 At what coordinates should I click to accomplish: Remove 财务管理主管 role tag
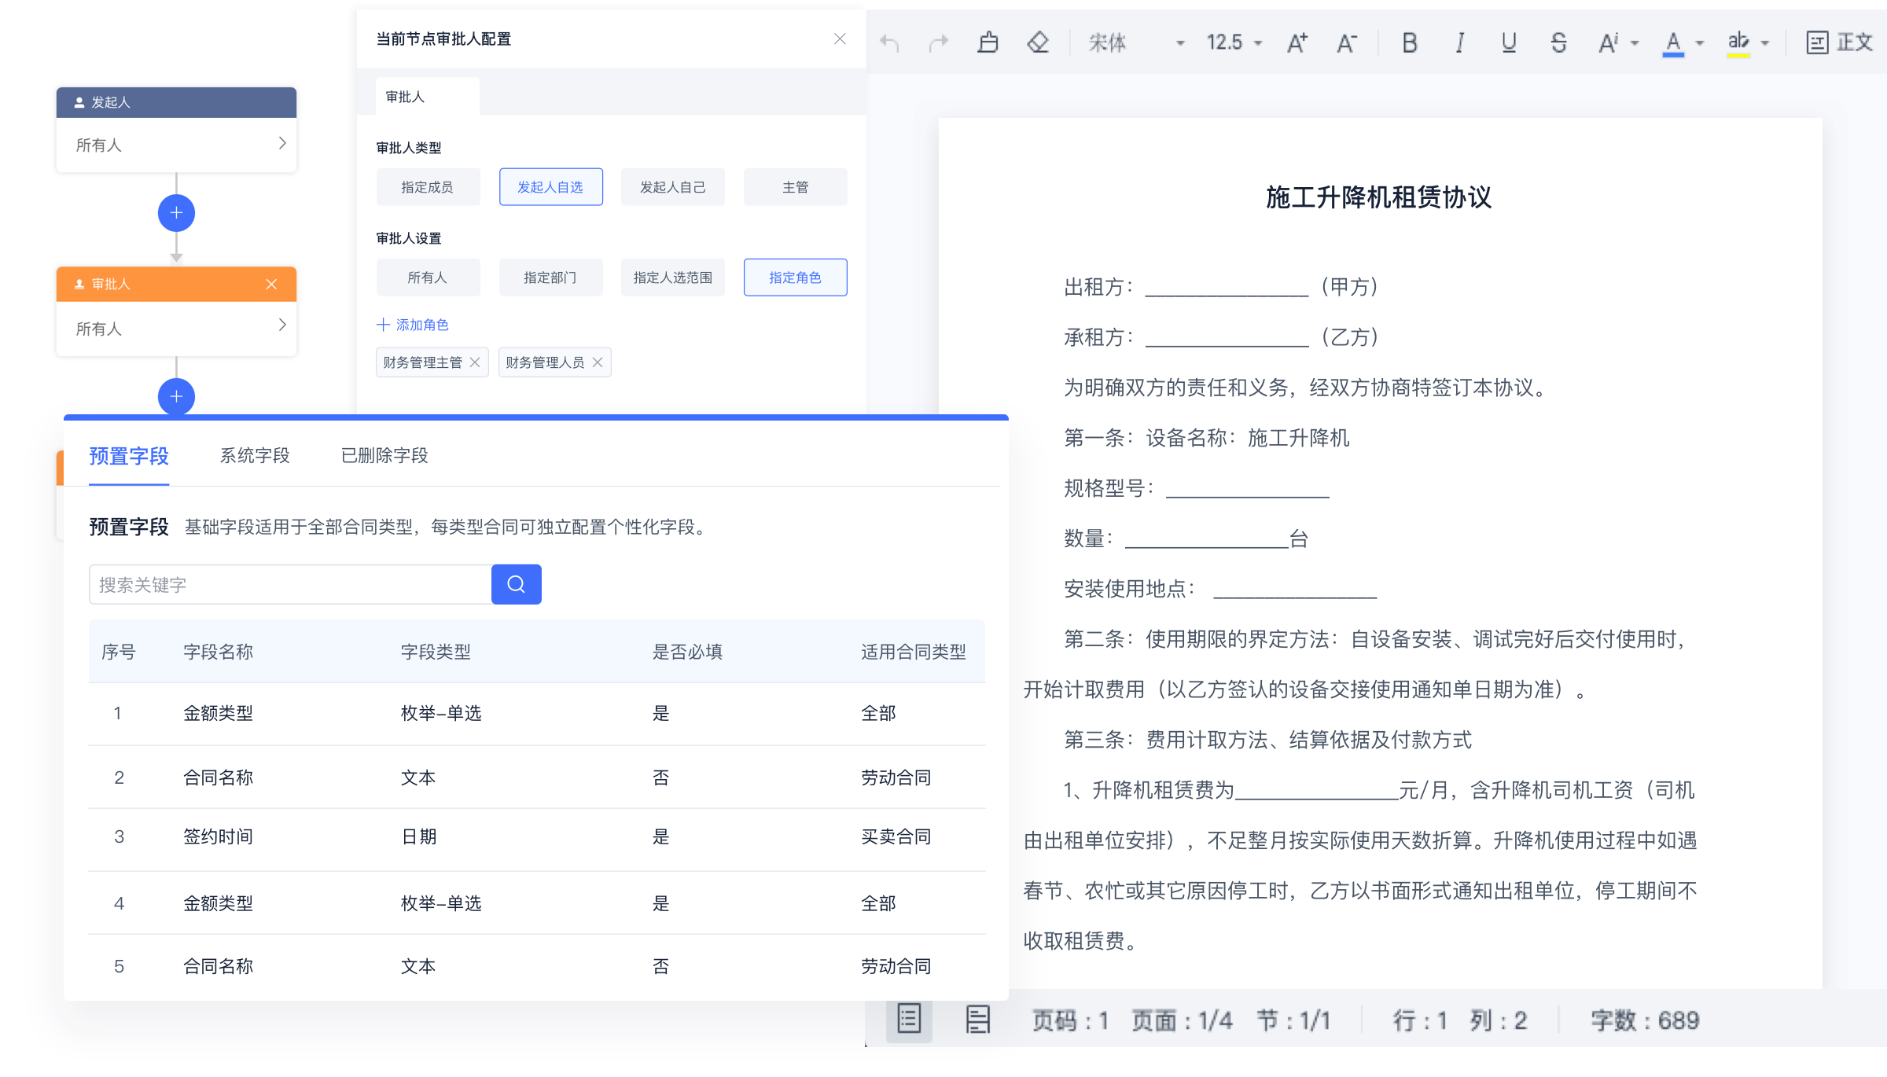pyautogui.click(x=475, y=362)
